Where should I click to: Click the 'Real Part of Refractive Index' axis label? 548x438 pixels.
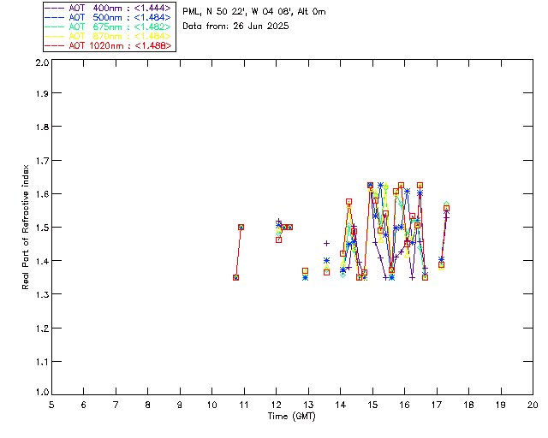point(27,228)
